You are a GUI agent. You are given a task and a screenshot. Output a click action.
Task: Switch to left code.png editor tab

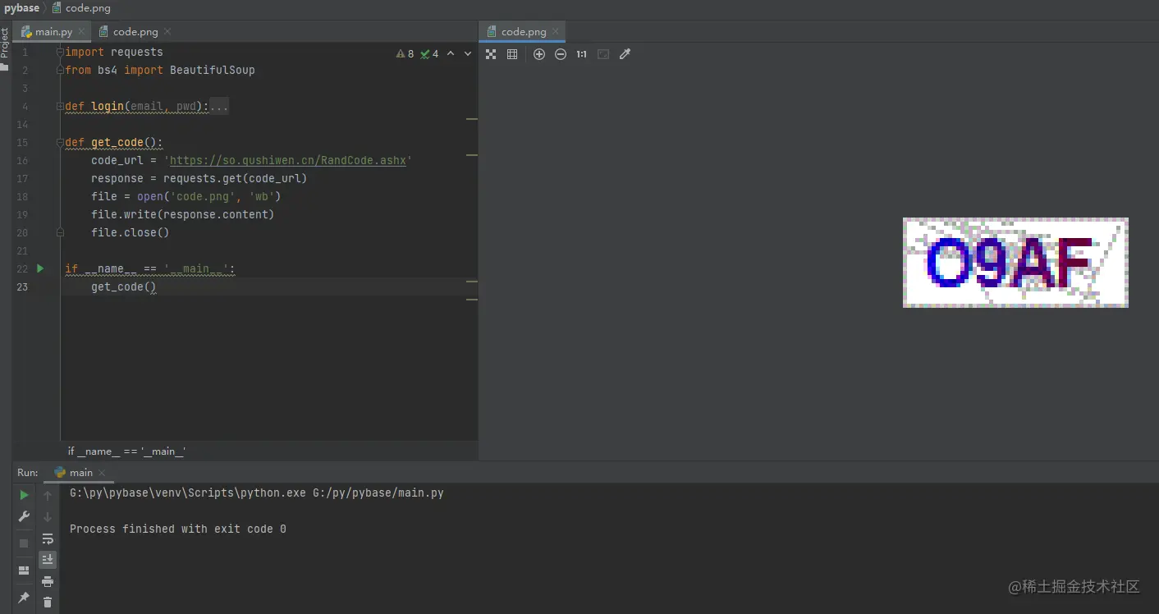pos(135,32)
